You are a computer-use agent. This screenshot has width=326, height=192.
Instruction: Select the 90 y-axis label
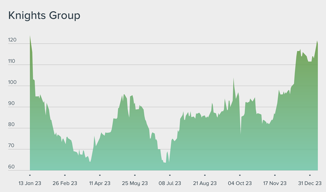[12, 104]
